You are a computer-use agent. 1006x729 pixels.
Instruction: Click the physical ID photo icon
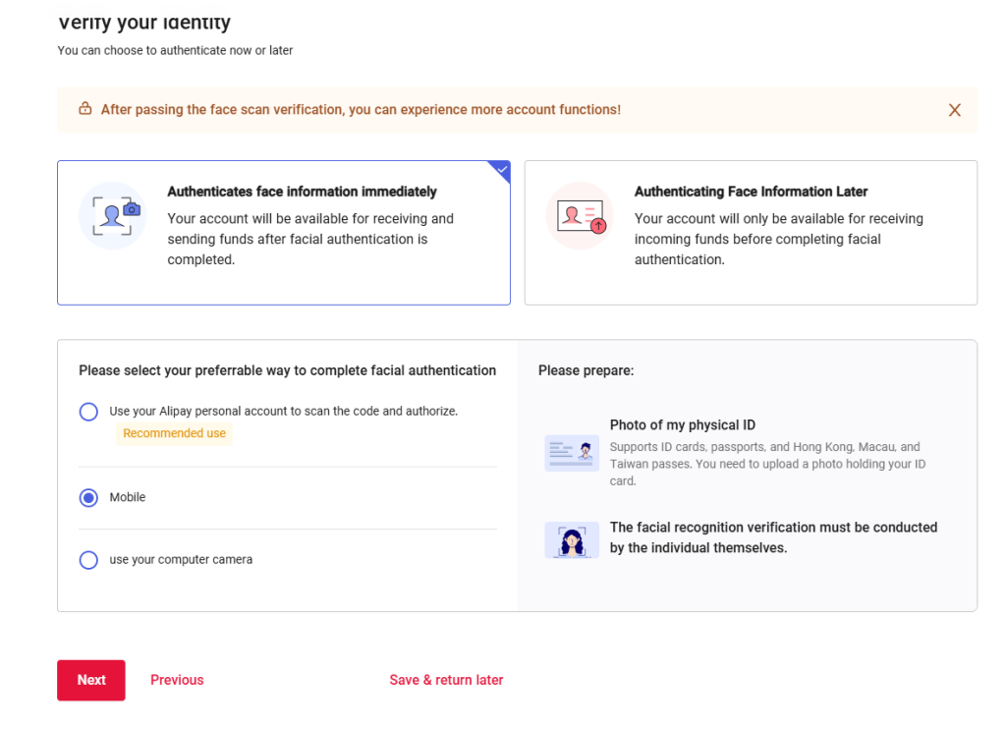tap(572, 453)
